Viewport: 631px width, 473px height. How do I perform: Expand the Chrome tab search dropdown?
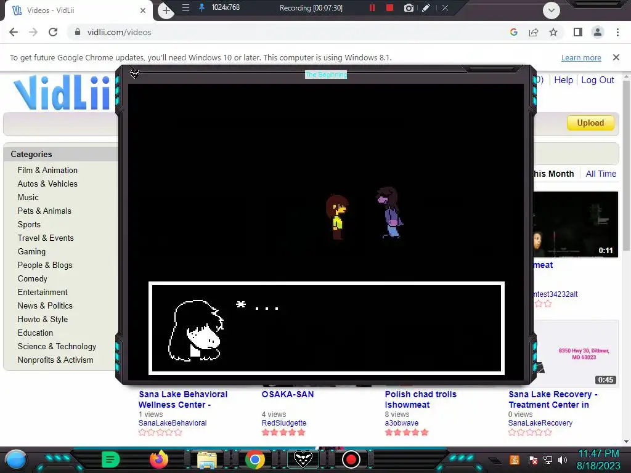tap(552, 10)
